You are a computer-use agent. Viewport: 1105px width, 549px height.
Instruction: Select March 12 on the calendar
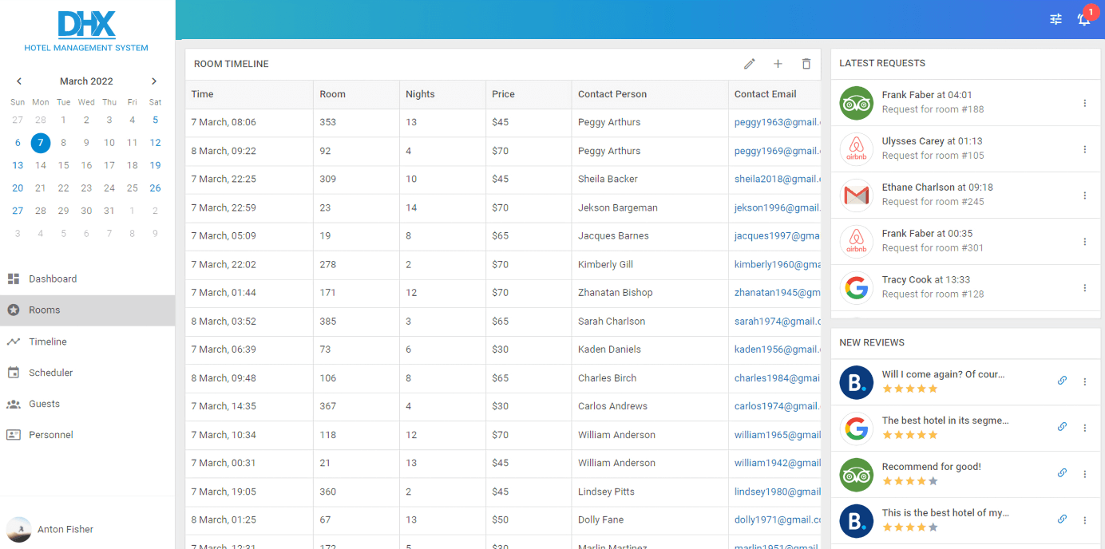point(155,142)
